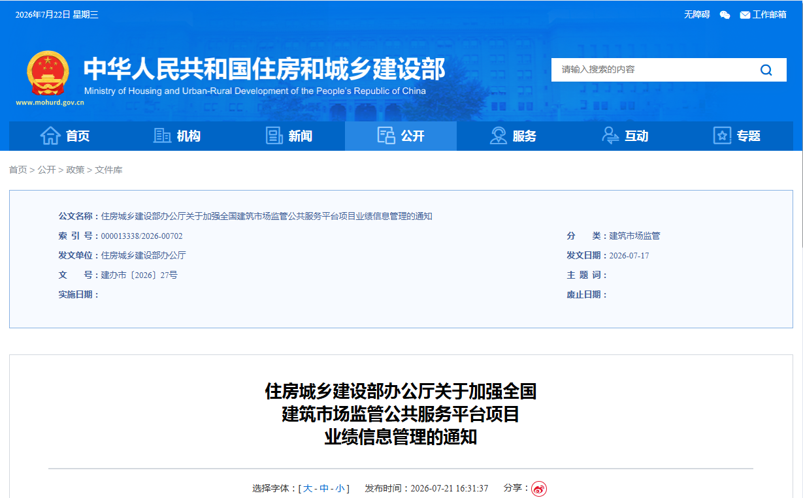The image size is (803, 498).
Task: Click the building icon beside 机构
Action: (x=162, y=136)
